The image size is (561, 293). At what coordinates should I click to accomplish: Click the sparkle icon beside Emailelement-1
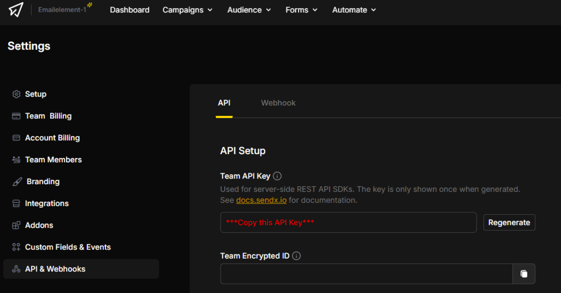point(90,5)
